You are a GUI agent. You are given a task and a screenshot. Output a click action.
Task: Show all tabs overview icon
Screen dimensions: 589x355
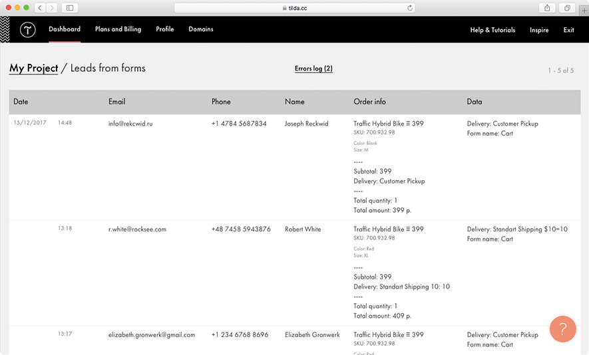pos(568,8)
